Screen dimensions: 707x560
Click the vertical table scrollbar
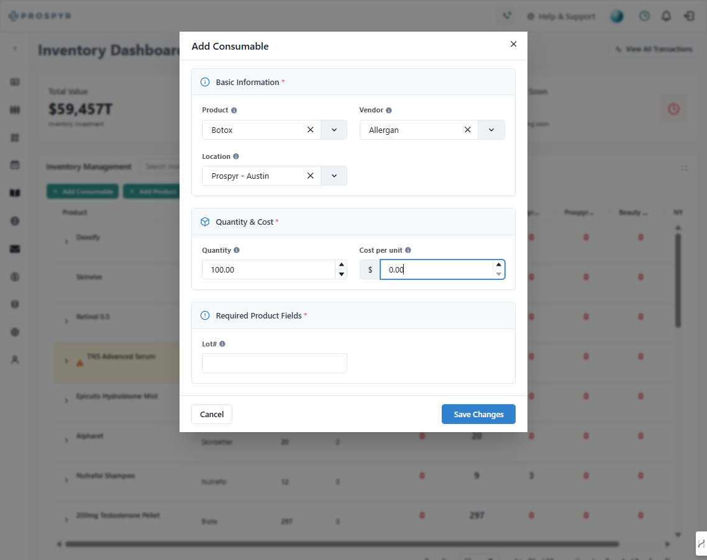click(x=678, y=280)
